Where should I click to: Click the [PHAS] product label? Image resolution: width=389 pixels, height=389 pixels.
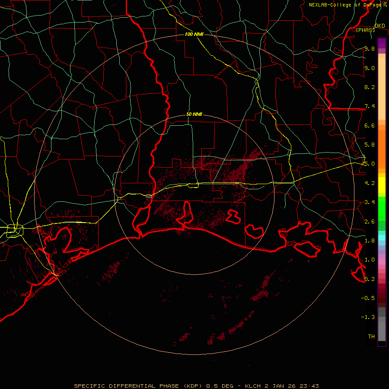click(x=365, y=30)
